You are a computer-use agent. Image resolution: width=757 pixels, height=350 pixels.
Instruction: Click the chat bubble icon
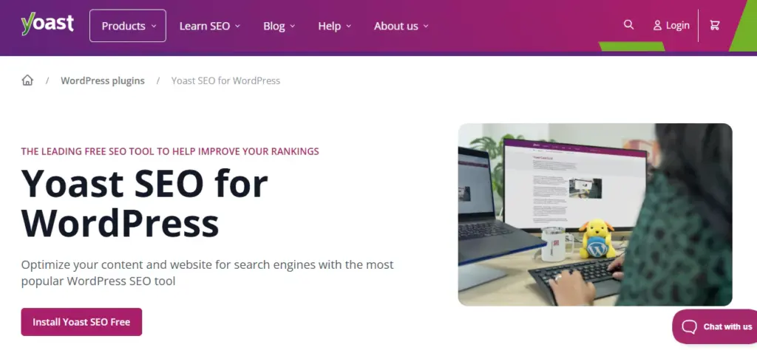click(689, 327)
